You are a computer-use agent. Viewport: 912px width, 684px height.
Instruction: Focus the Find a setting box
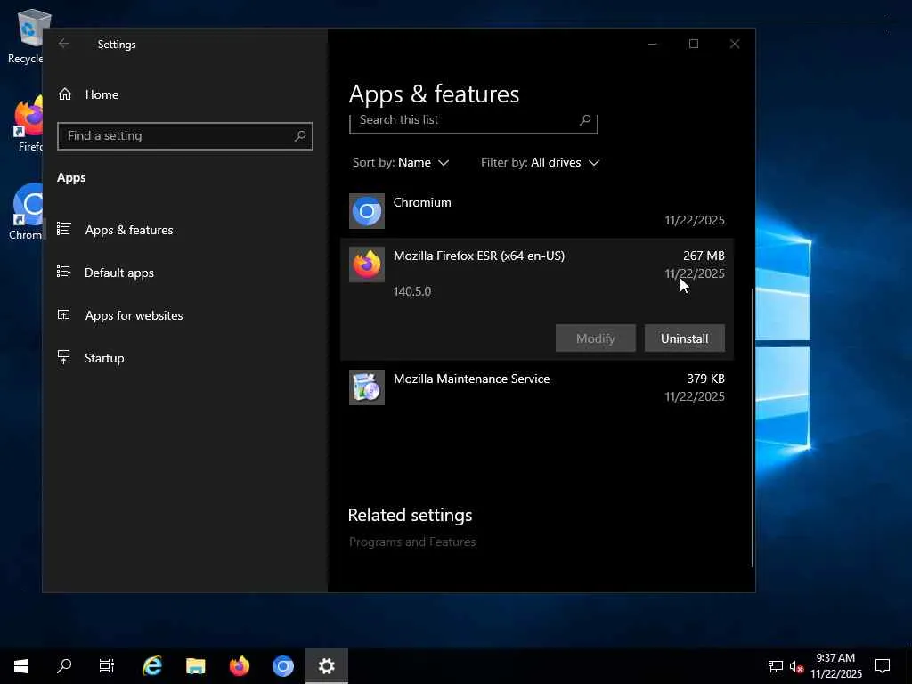tap(185, 136)
